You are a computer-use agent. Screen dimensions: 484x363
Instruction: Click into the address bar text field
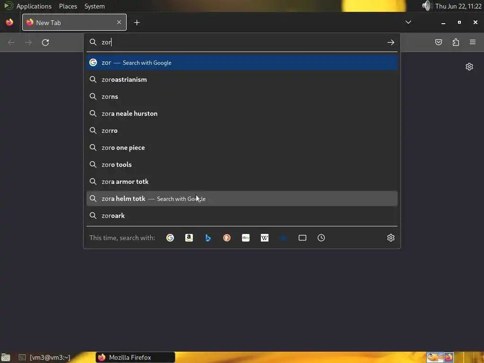coord(242,42)
